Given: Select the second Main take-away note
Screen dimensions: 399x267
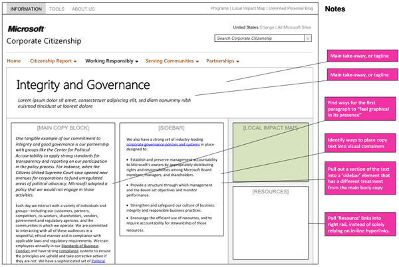Looking at the screenshot, I should (x=362, y=74).
